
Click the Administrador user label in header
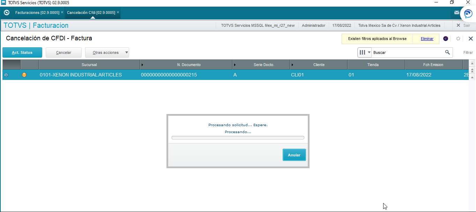313,25
